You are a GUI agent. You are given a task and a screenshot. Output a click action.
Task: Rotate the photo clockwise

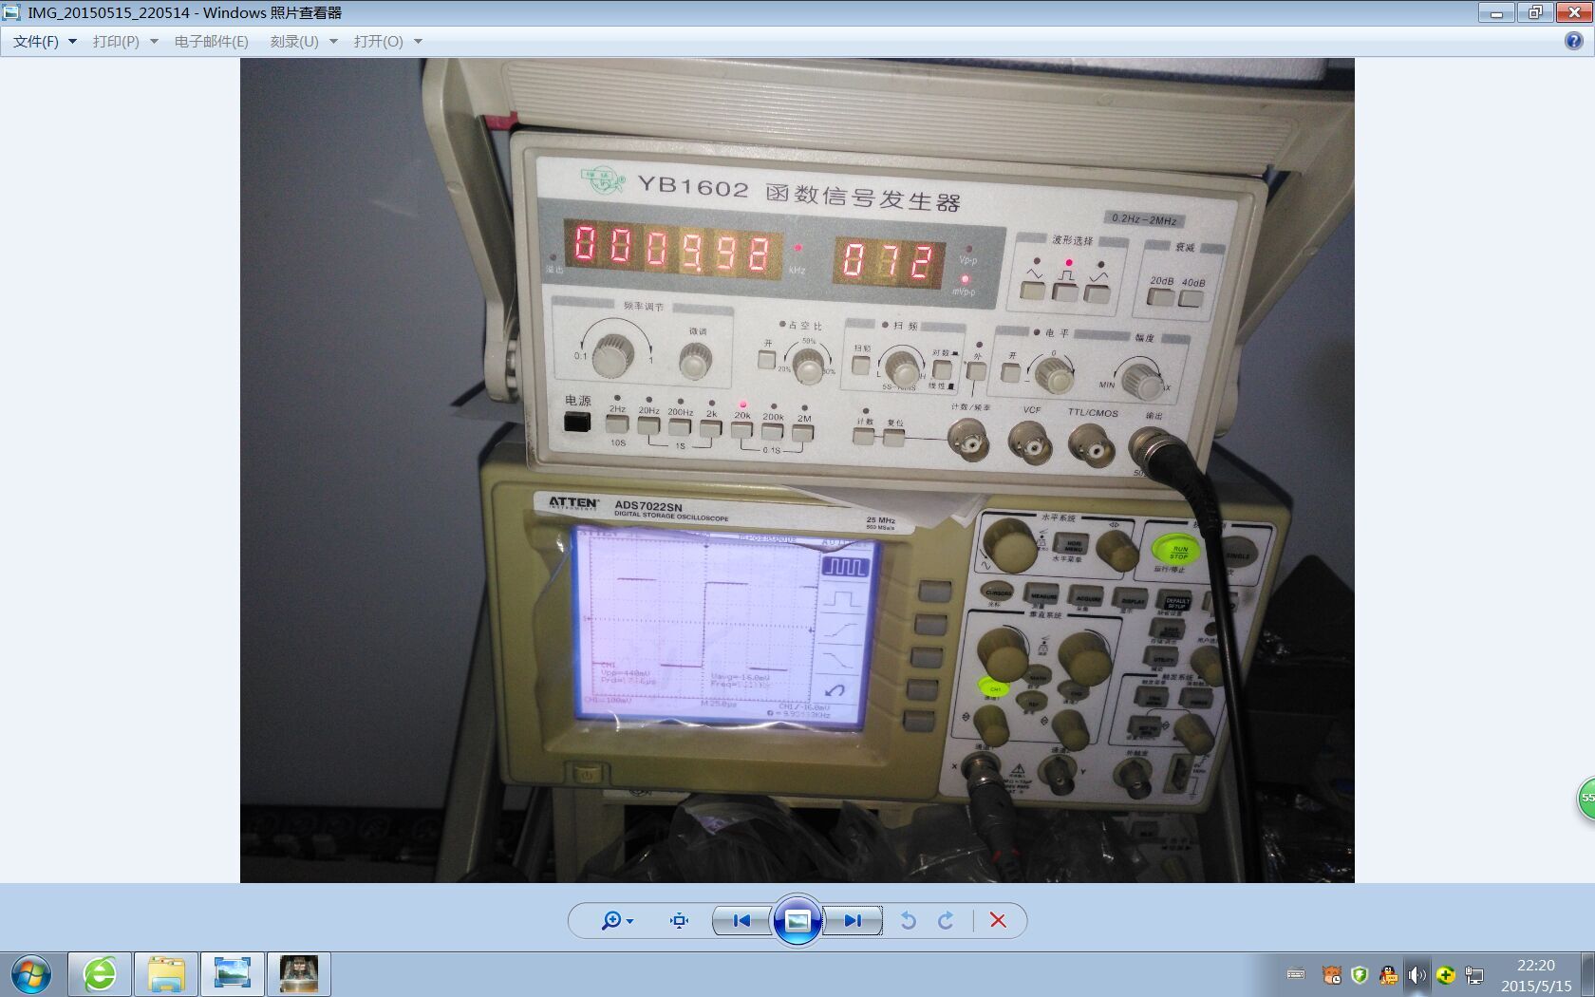[946, 920]
